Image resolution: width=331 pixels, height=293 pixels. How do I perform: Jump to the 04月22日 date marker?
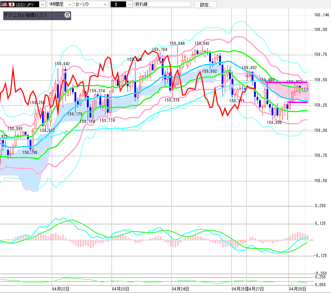click(x=60, y=288)
